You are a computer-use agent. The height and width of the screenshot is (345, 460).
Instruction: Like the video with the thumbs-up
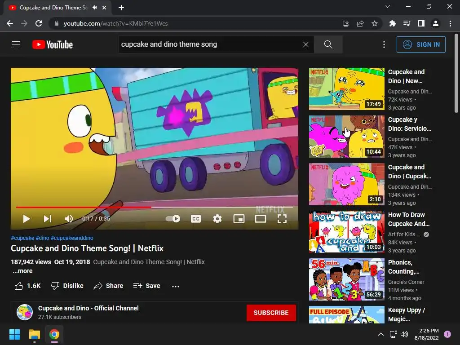[27, 286]
